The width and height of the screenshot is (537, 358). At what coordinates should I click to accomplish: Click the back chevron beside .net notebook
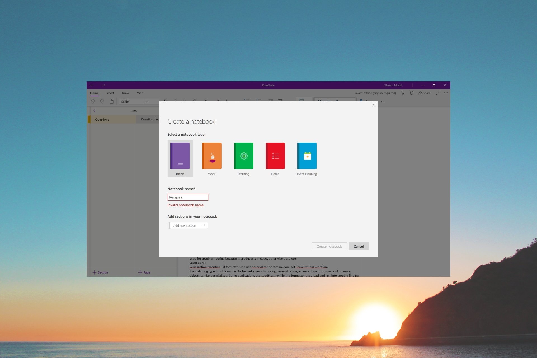point(95,110)
